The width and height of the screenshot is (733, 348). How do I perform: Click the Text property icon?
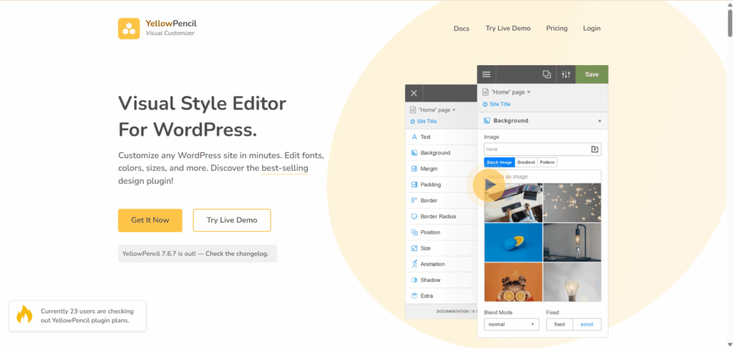click(x=414, y=137)
